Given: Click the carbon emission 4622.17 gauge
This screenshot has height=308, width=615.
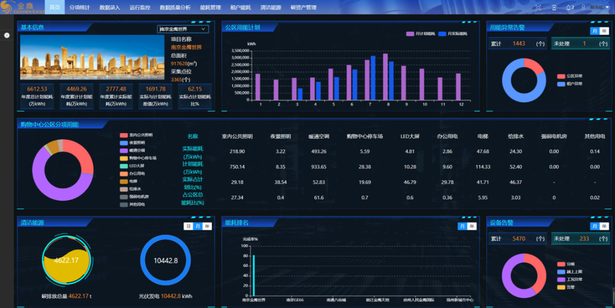Looking at the screenshot, I should pos(66,260).
